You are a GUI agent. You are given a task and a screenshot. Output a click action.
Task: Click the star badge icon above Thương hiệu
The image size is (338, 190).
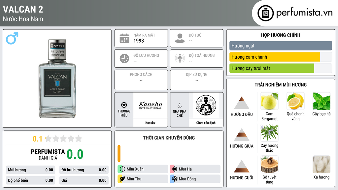(124, 105)
